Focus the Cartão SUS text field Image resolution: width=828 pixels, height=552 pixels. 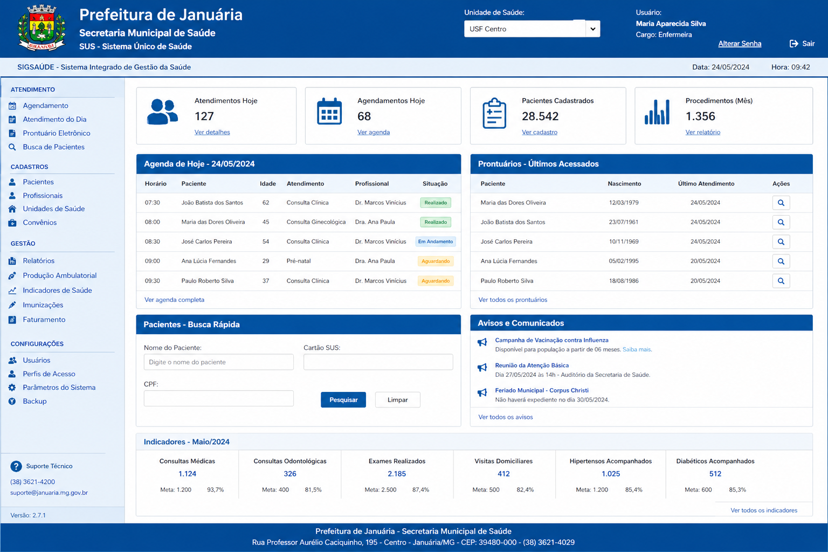coord(378,362)
